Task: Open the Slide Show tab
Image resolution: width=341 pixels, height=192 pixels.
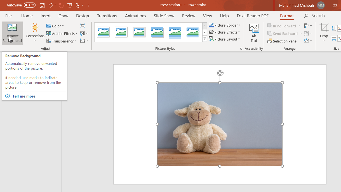Action: [164, 16]
